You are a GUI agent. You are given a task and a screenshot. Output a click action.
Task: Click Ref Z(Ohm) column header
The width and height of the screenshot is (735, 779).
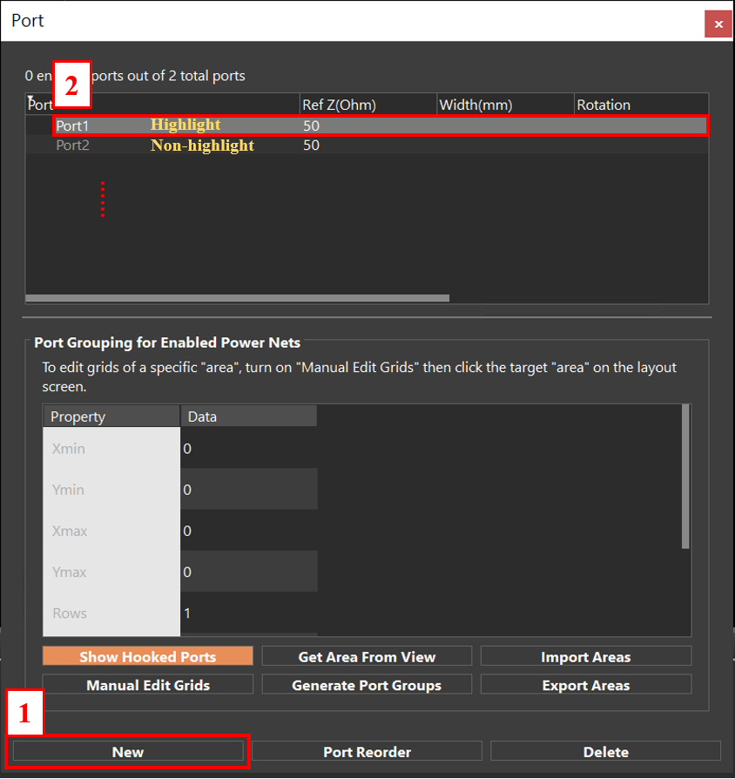(x=368, y=105)
